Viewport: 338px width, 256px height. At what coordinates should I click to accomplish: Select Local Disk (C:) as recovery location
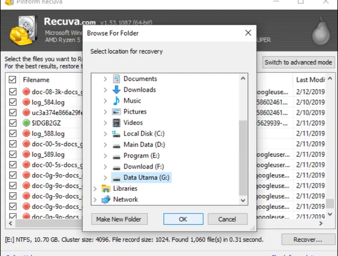click(x=144, y=134)
